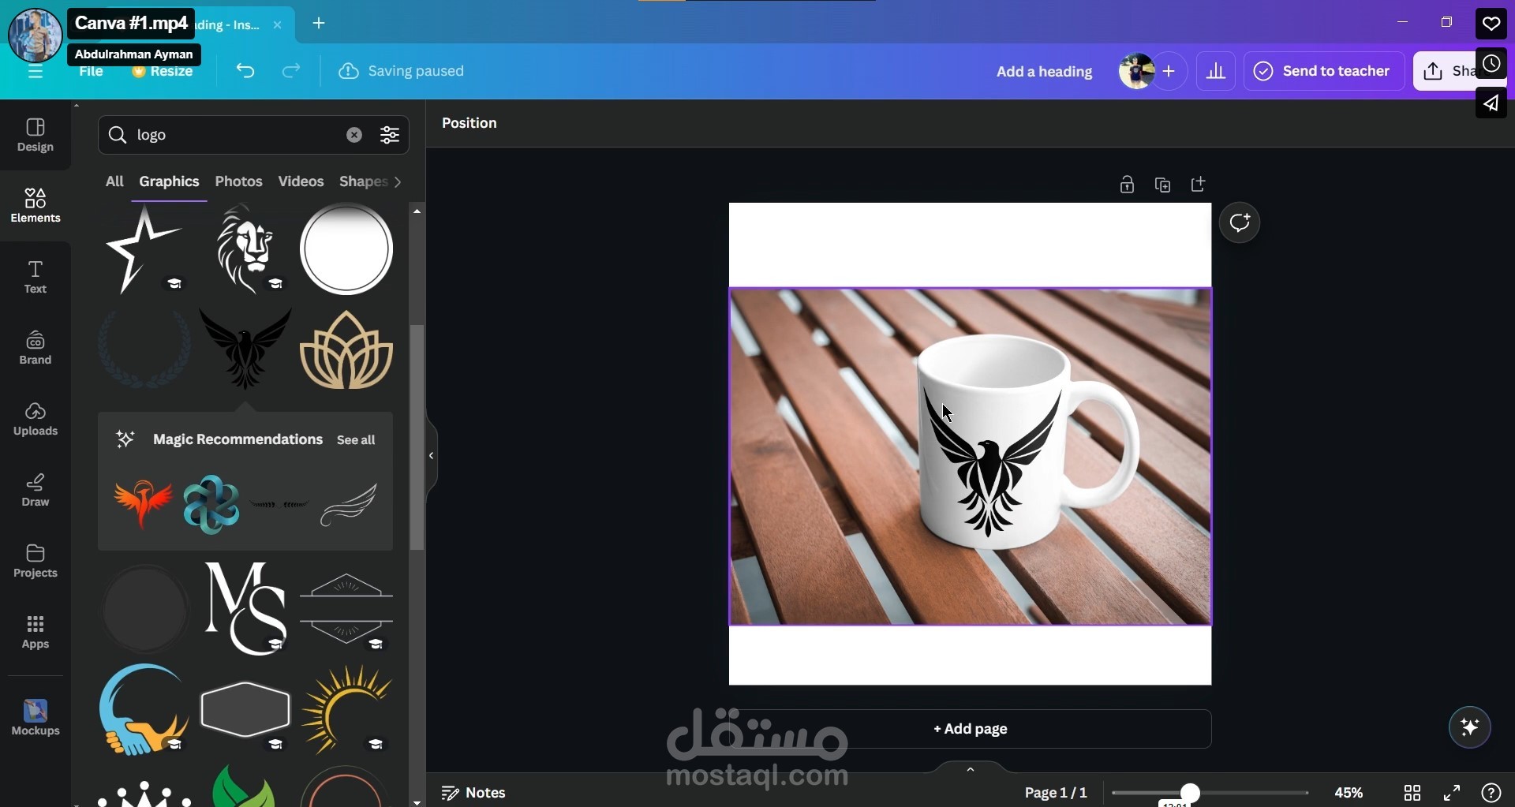Add collaborator with plus button
Image resolution: width=1515 pixels, height=807 pixels.
tap(1169, 71)
